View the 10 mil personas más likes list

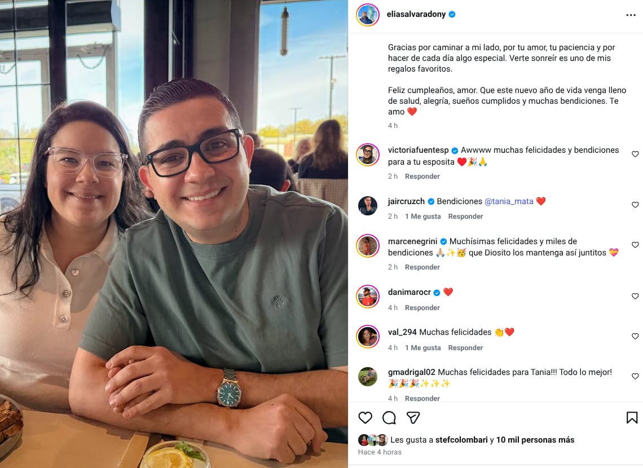click(x=535, y=440)
